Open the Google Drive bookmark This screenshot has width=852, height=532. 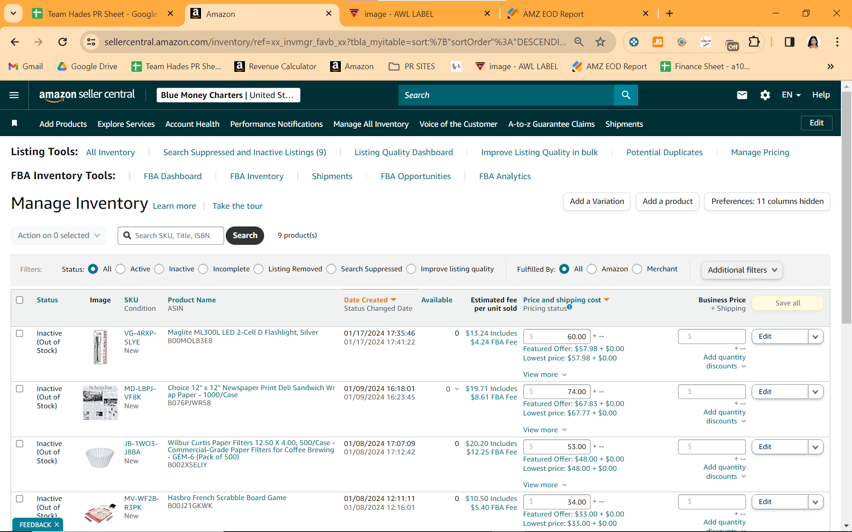[87, 66]
